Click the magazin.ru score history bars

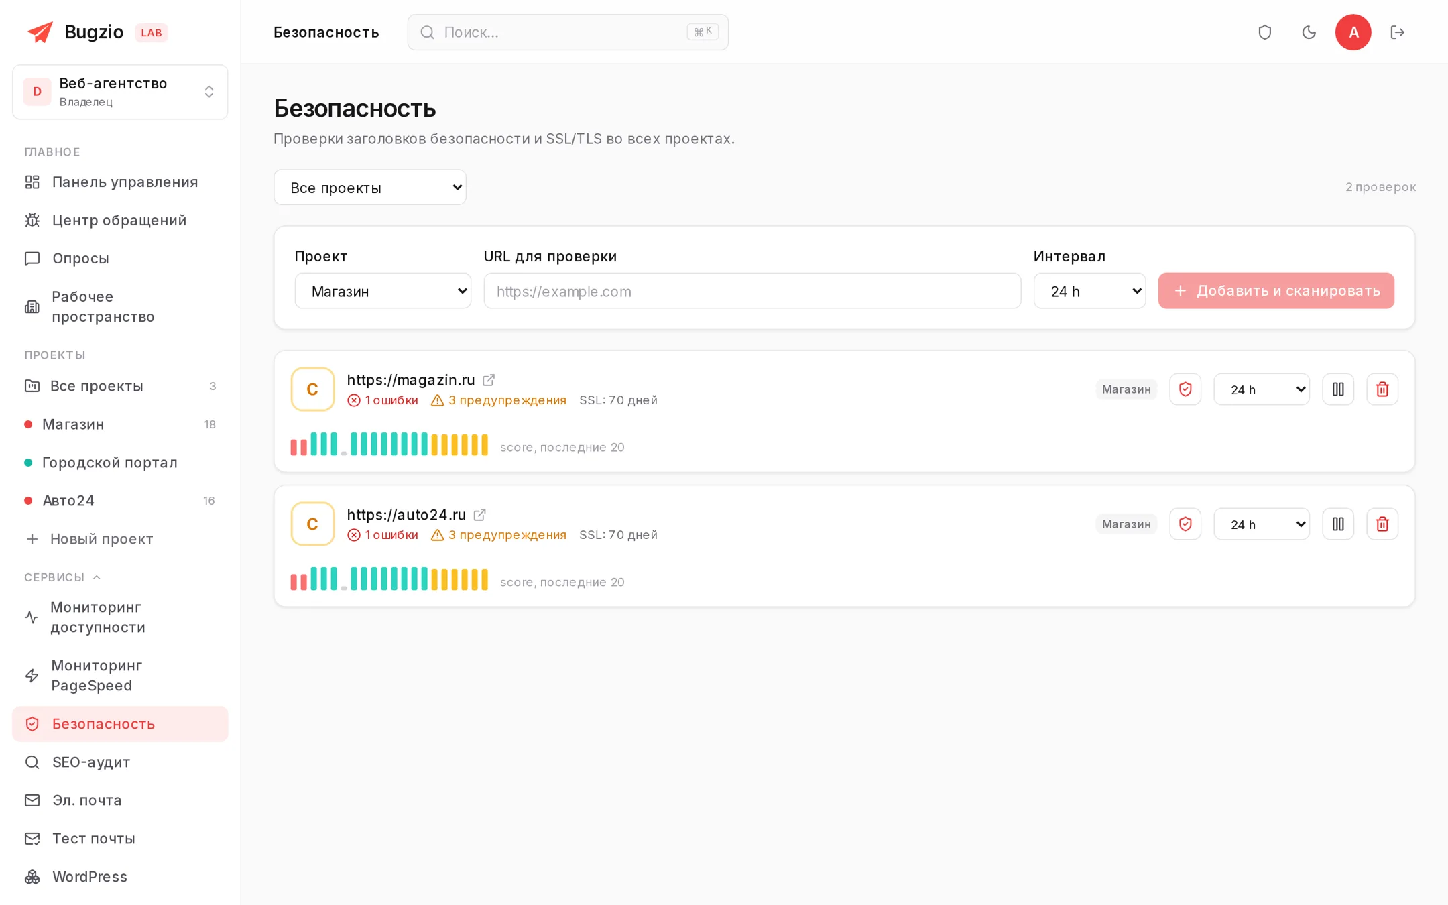[389, 444]
